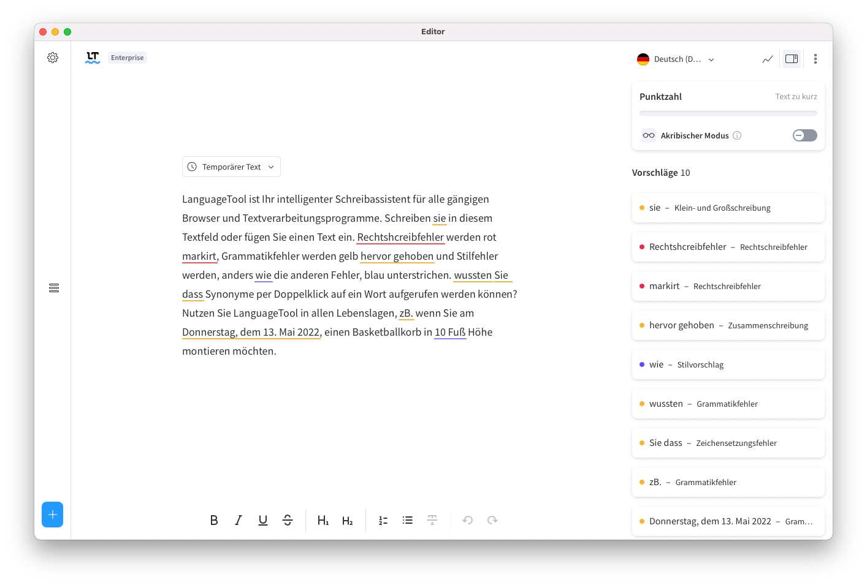Open the text list sidebar icon

pos(54,288)
